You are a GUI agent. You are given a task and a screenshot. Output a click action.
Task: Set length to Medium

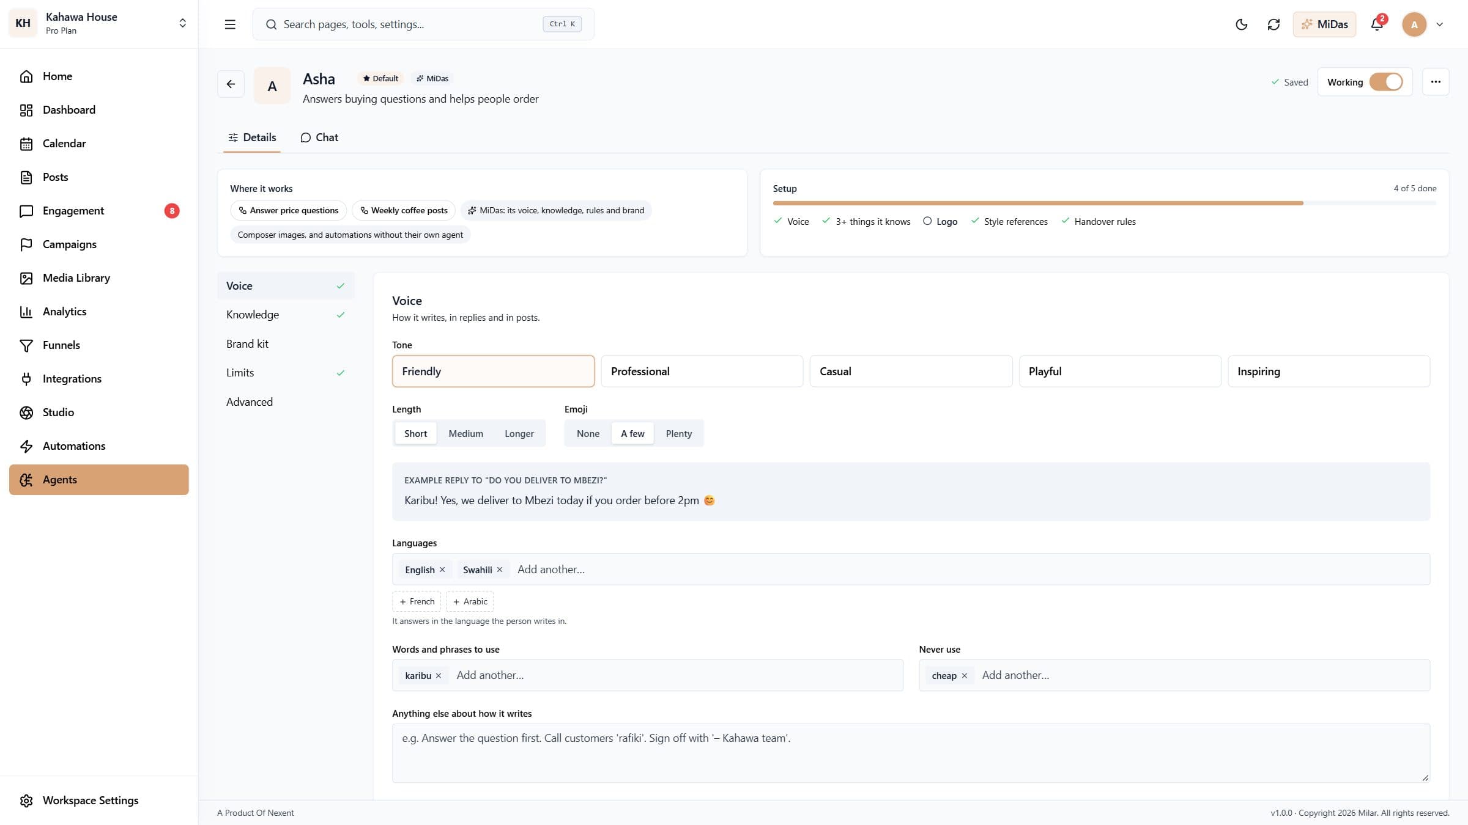tap(465, 433)
